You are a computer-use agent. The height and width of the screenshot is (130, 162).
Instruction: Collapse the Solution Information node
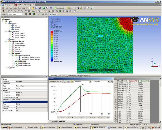pyautogui.click(x=13, y=56)
